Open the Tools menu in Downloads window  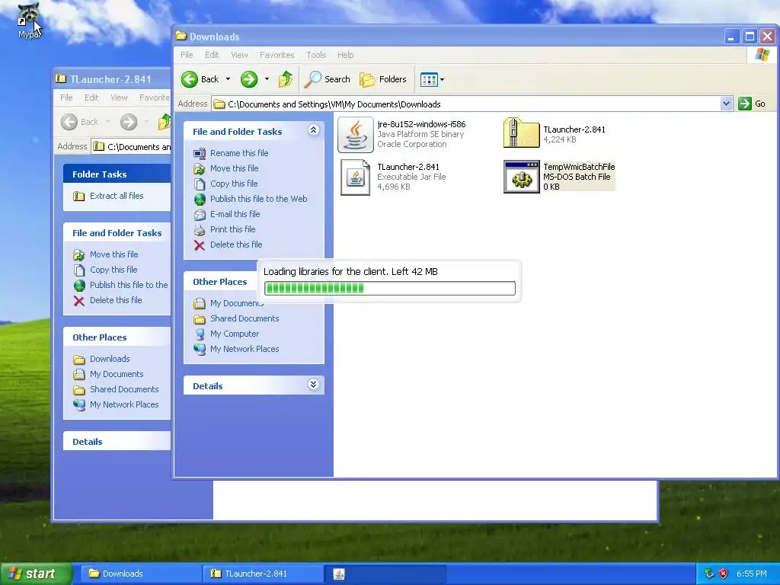(x=316, y=55)
